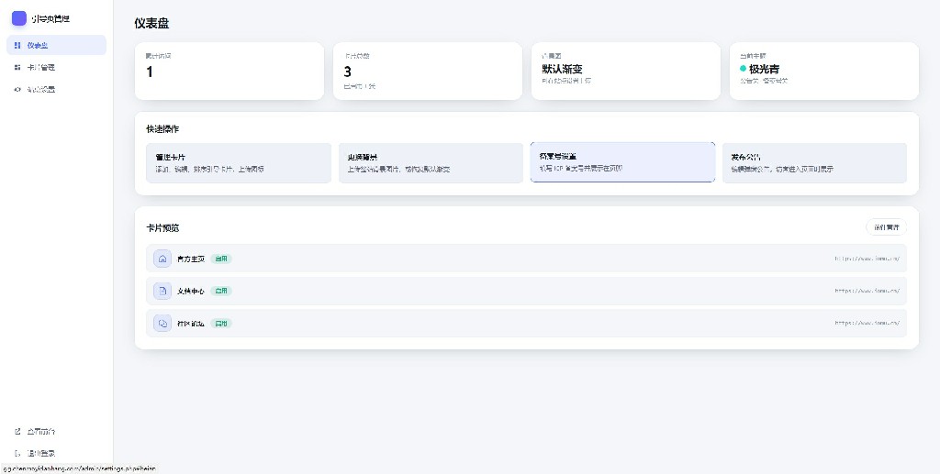The width and height of the screenshot is (940, 474).
Task: Click the 官方主页 card row name
Action: click(191, 259)
